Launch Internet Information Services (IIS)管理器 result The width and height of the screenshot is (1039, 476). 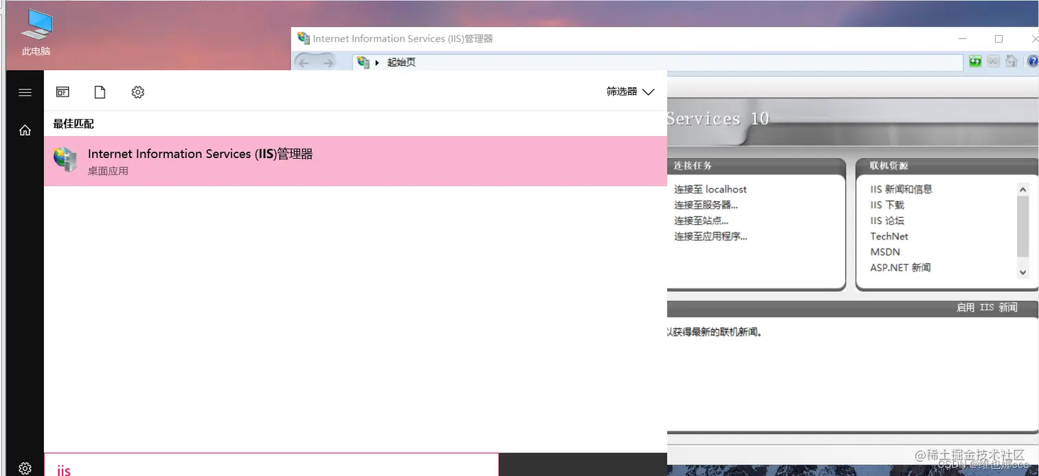coord(355,161)
